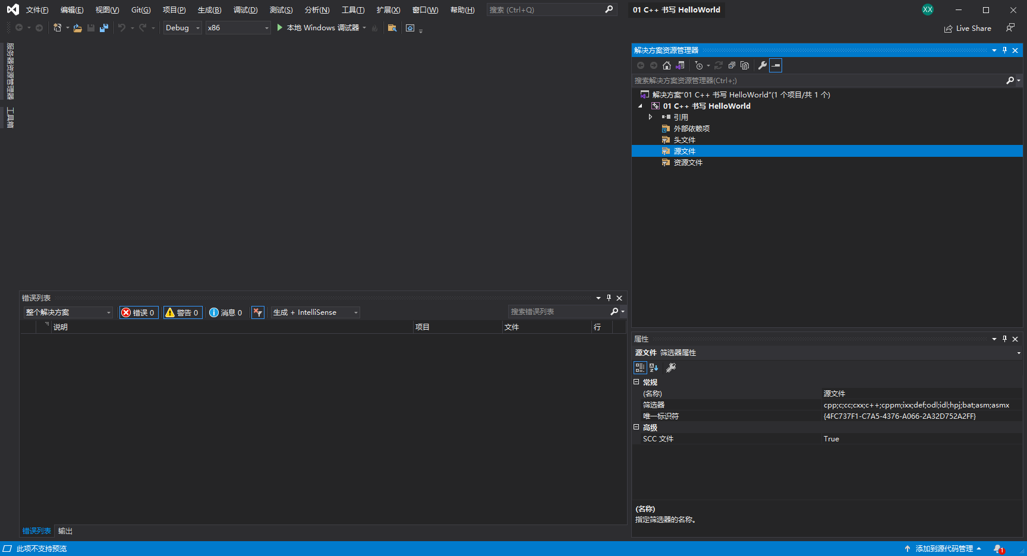Pin the 属性 properties panel
Viewport: 1027px width, 556px height.
coord(1004,339)
